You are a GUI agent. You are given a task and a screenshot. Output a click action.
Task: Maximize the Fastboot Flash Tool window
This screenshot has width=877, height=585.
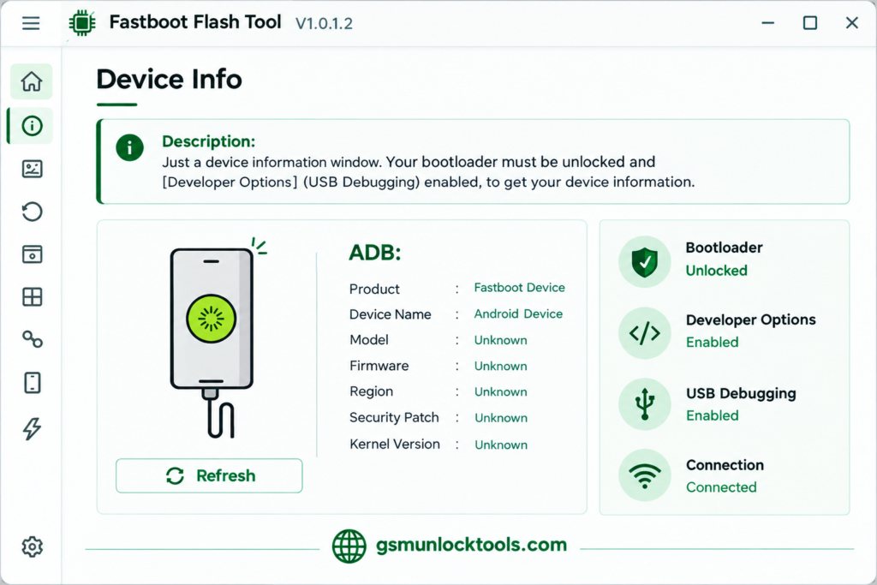pos(810,23)
